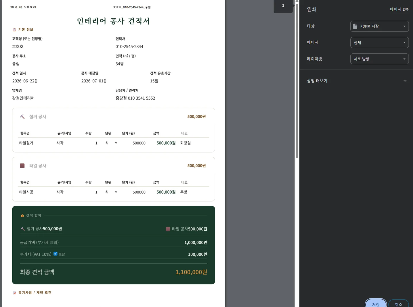The image size is (413, 307).
Task: Click the 화장실 remark cell
Action: [x=186, y=143]
